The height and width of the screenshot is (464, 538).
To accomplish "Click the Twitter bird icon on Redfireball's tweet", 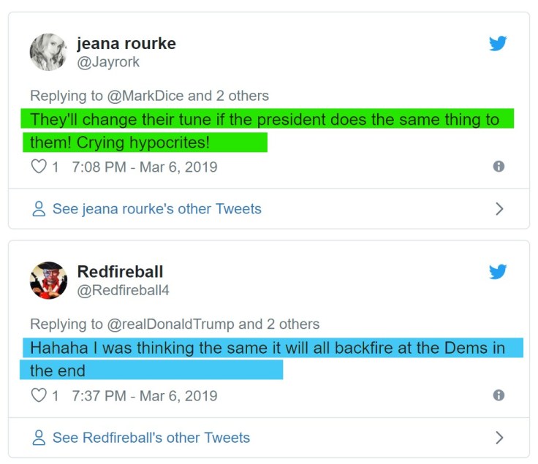I will pos(498,272).
